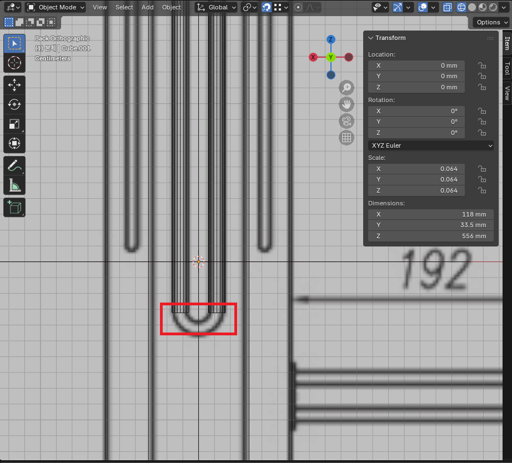
Task: Toggle viewport overlays display
Action: (x=423, y=7)
